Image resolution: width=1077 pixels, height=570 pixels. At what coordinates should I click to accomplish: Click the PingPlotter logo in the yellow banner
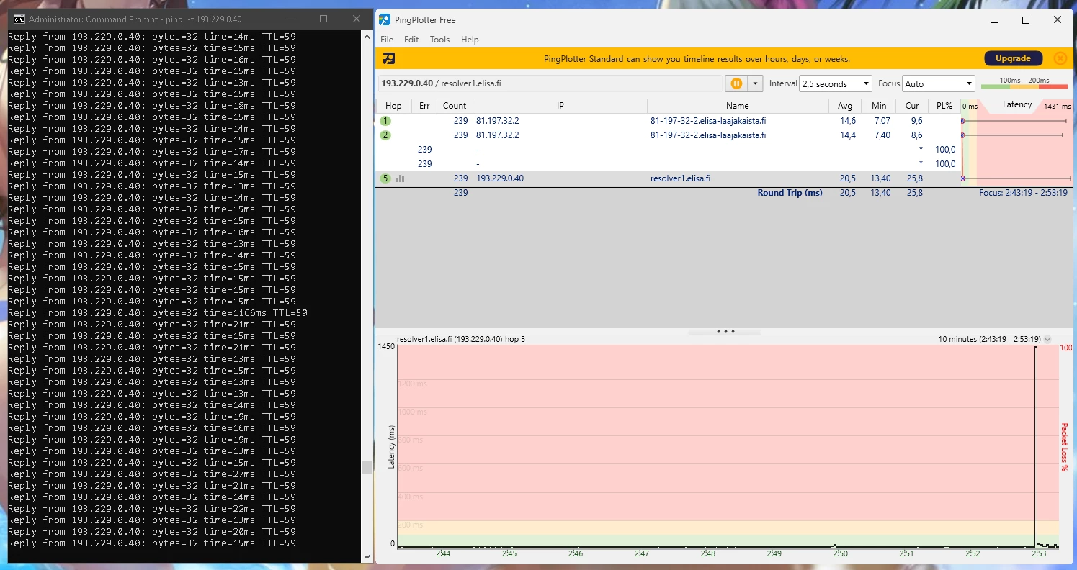[x=389, y=59]
